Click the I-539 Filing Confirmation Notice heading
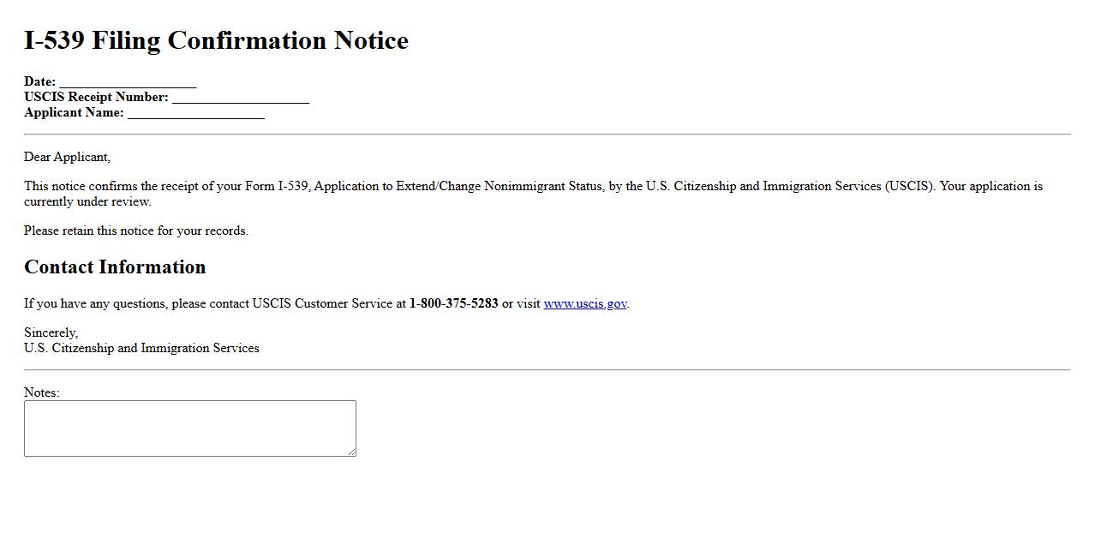Viewport: 1095px width, 557px height. 216,40
